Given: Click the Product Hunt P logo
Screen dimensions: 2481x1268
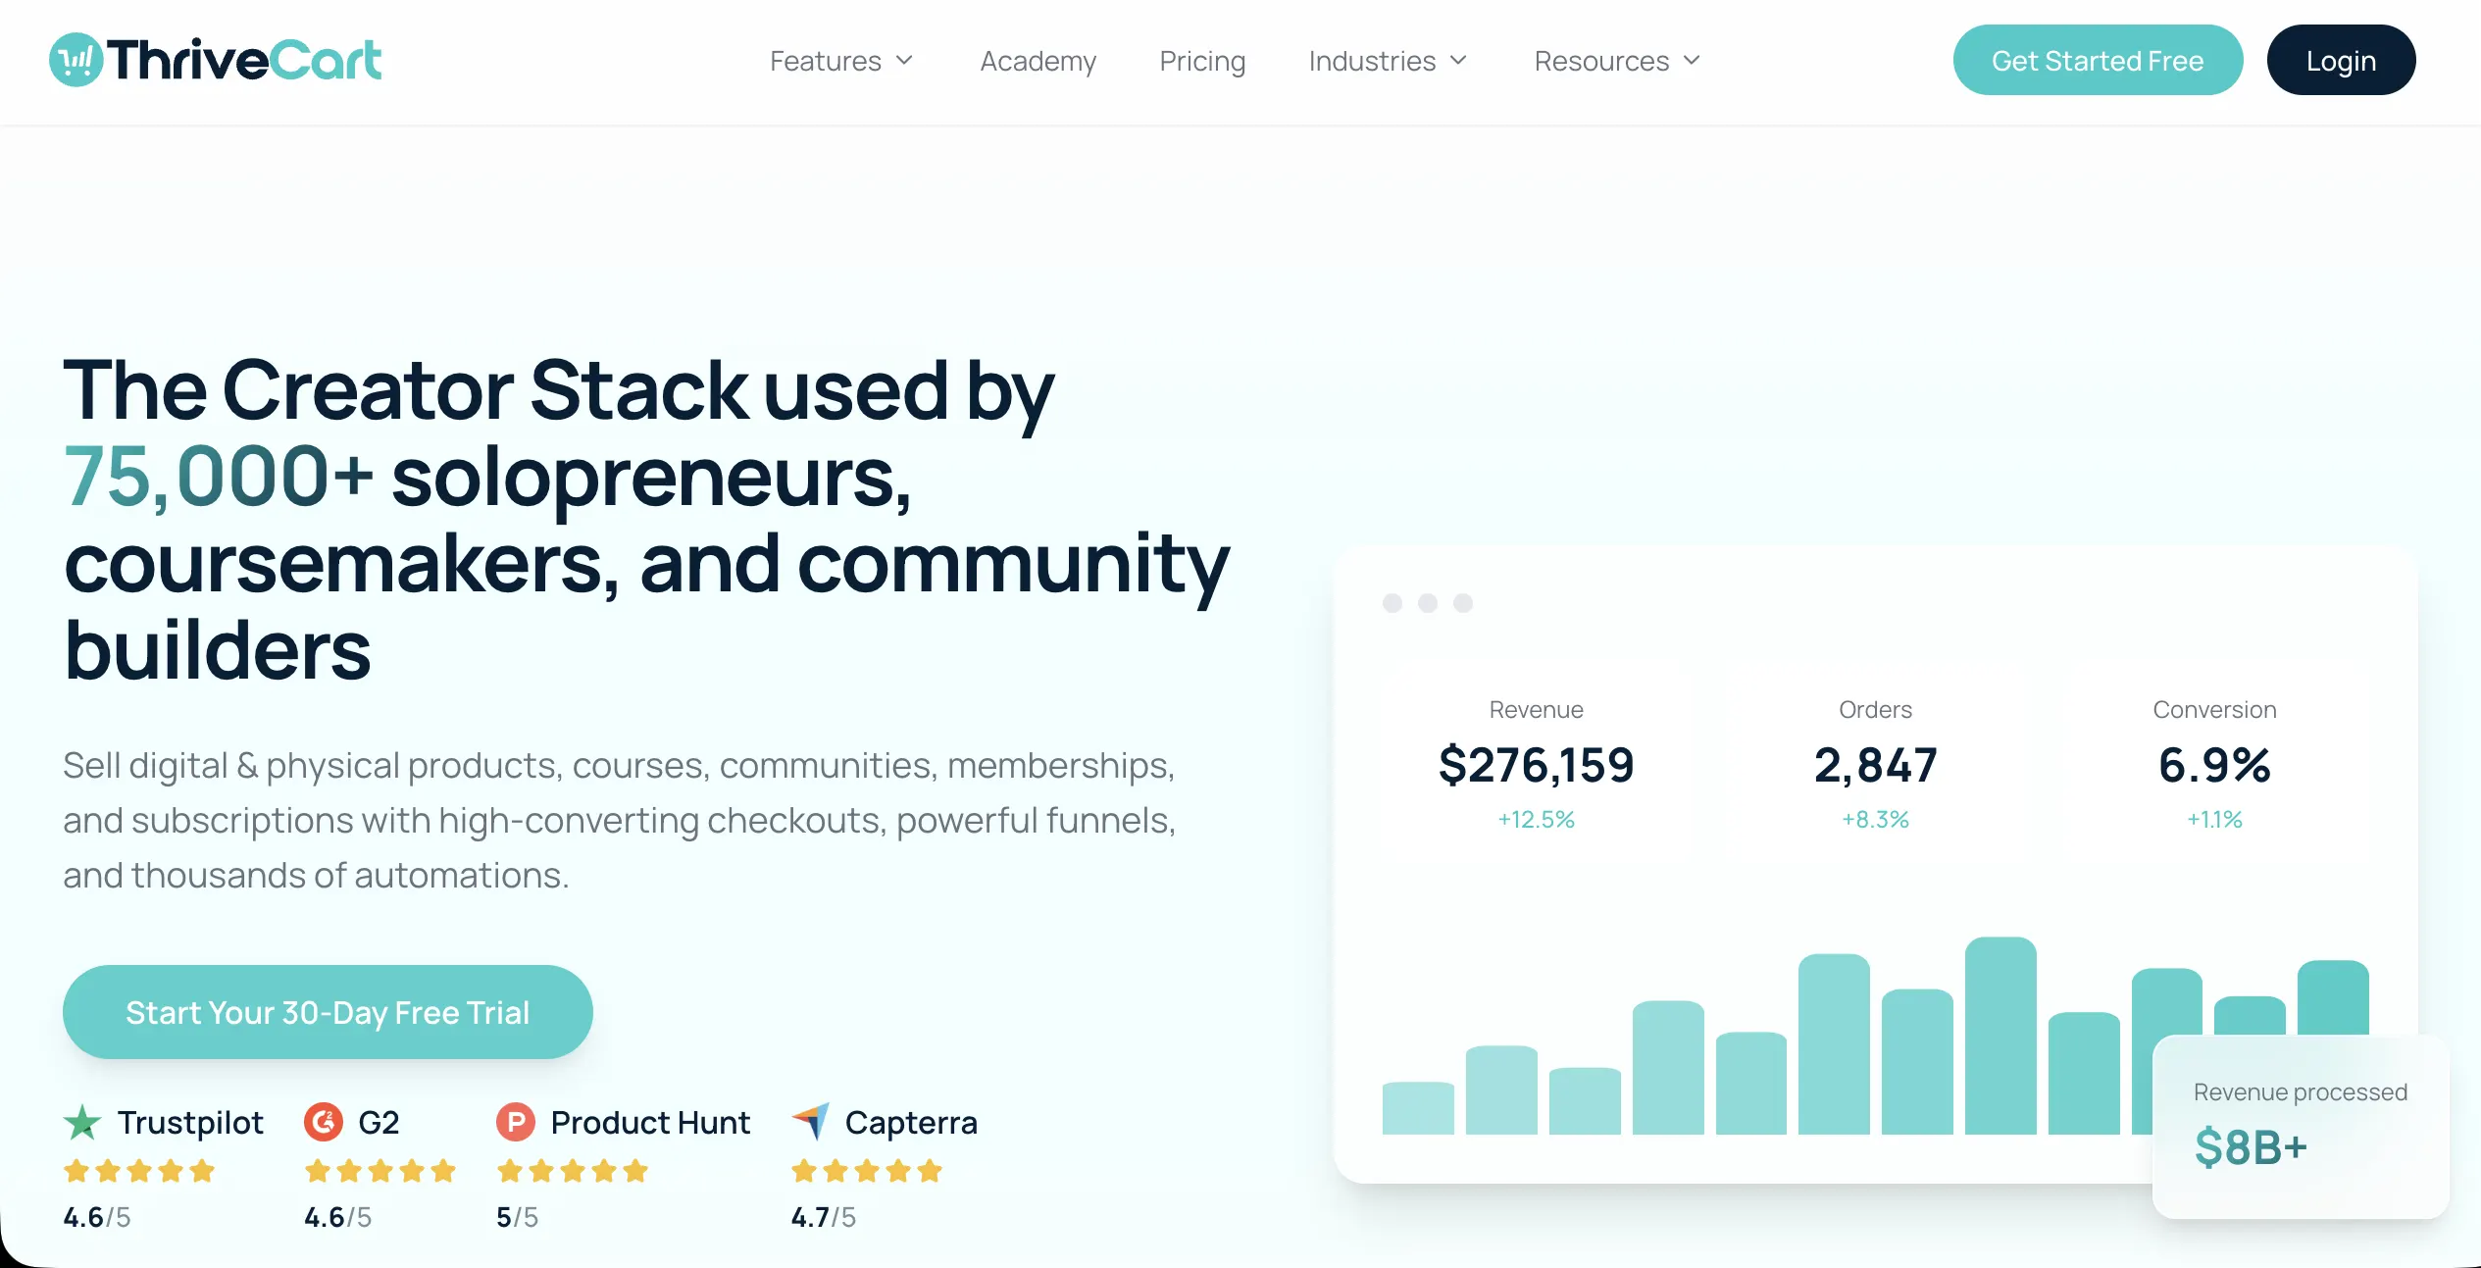Looking at the screenshot, I should click(516, 1122).
